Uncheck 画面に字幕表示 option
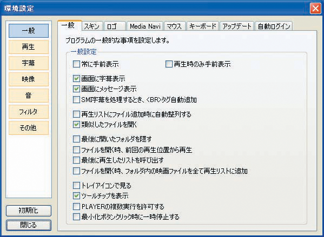Screen dimensions: 324x237 click(76, 79)
